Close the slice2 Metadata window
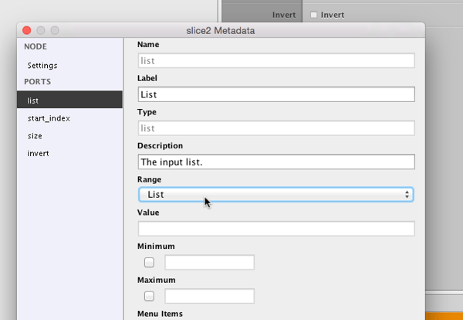This screenshot has width=463, height=320. point(26,30)
